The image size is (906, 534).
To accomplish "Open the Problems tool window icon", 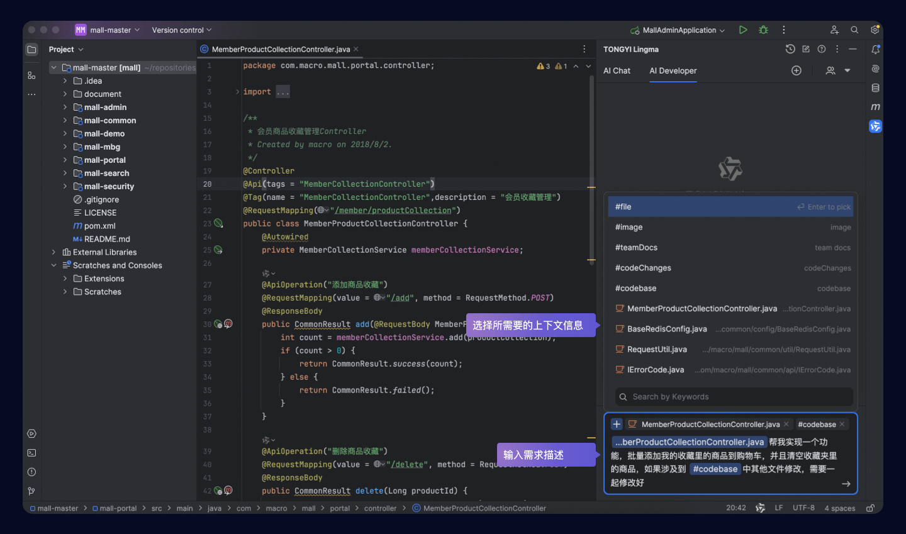I will tap(31, 472).
